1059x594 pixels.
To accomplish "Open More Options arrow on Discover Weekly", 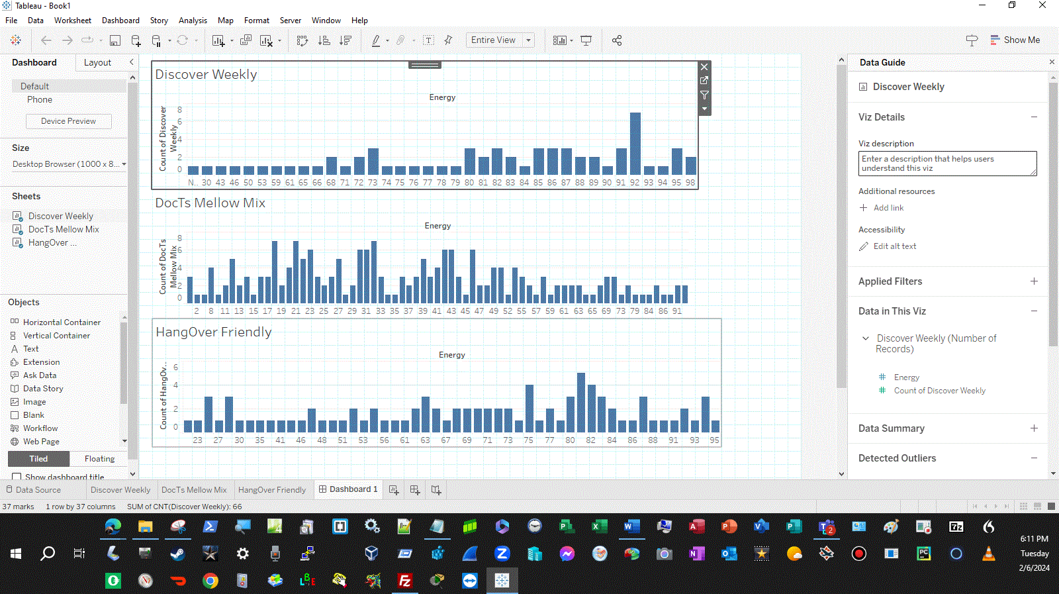I will click(704, 109).
